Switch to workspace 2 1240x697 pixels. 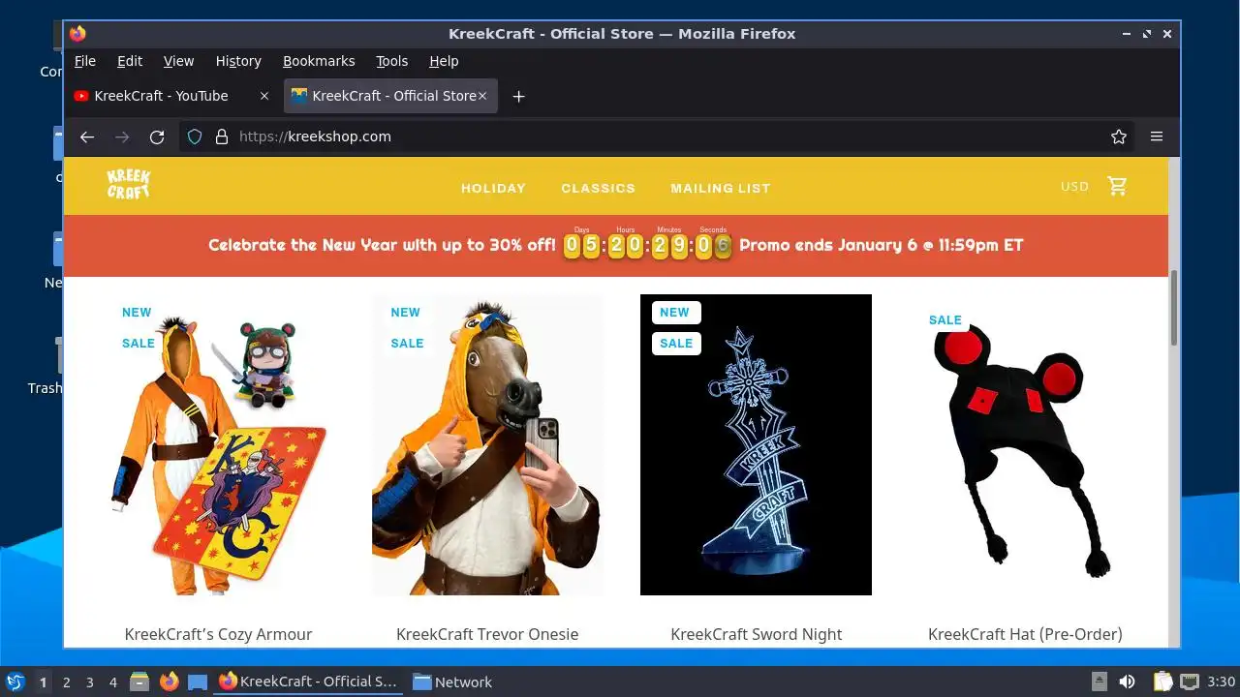pyautogui.click(x=67, y=682)
